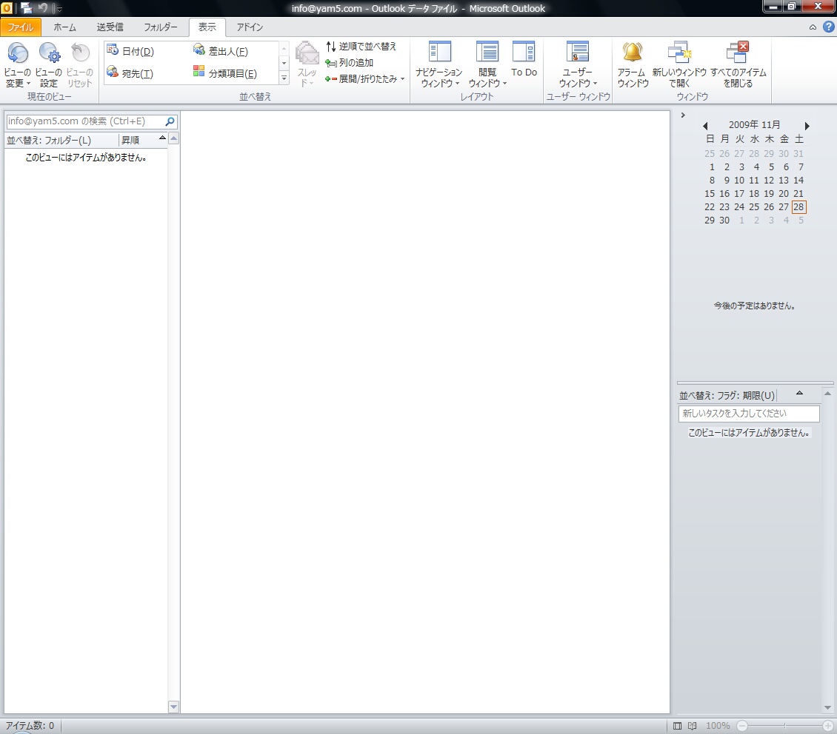Switch to the フォルダー tab
The width and height of the screenshot is (837, 734).
161,27
